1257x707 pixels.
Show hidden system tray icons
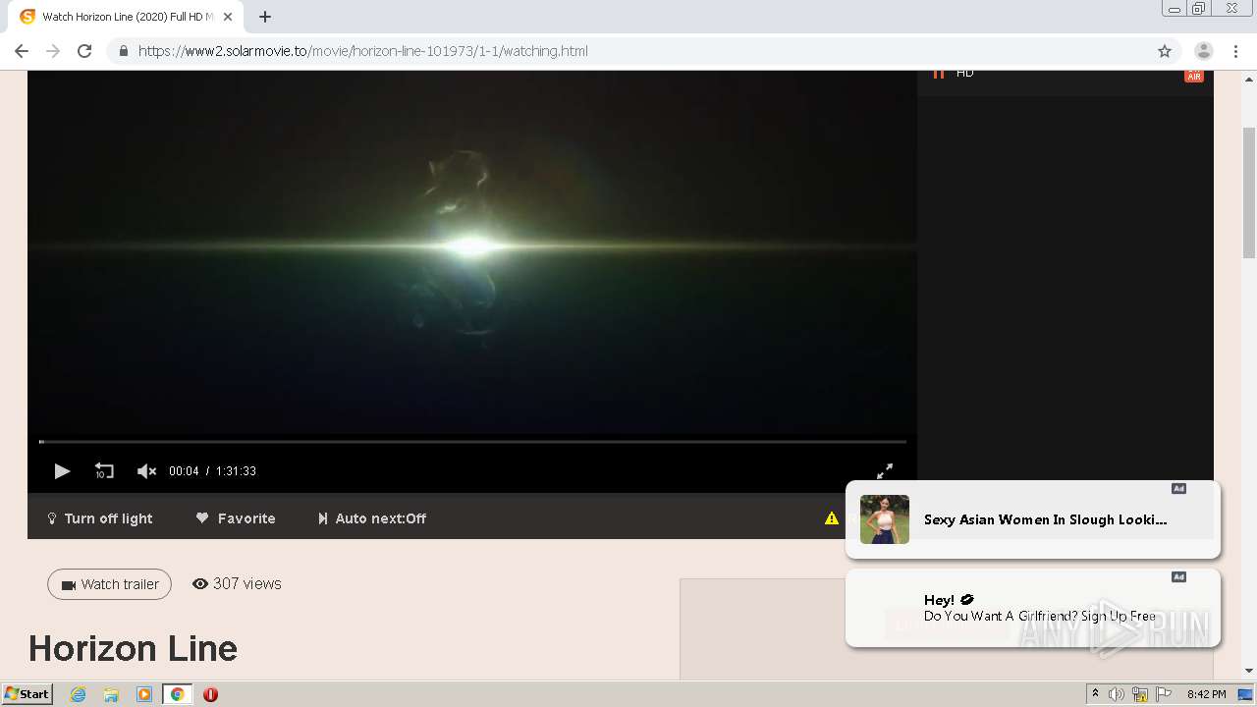(x=1095, y=694)
